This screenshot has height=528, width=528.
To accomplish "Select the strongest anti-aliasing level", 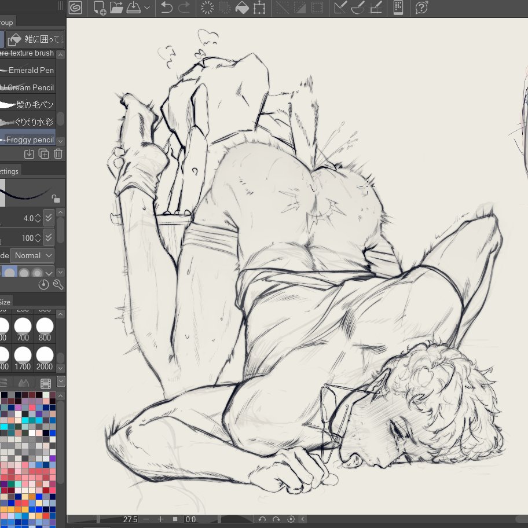I will pos(38,273).
